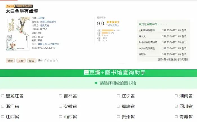Viewport: 197px width, 122px height.
Task: Click the 9.0 rating score
Action: [x=100, y=24]
